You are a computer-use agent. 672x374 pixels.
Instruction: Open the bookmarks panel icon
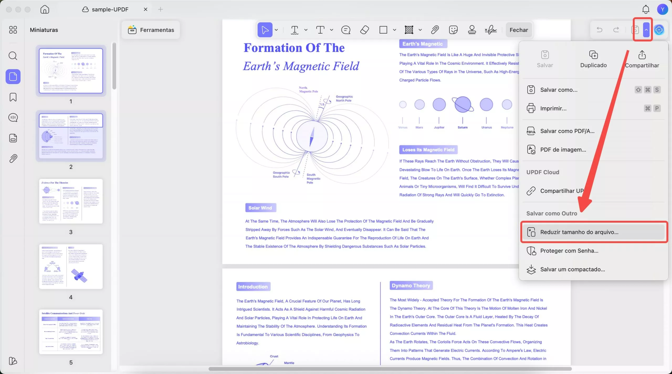pyautogui.click(x=13, y=97)
